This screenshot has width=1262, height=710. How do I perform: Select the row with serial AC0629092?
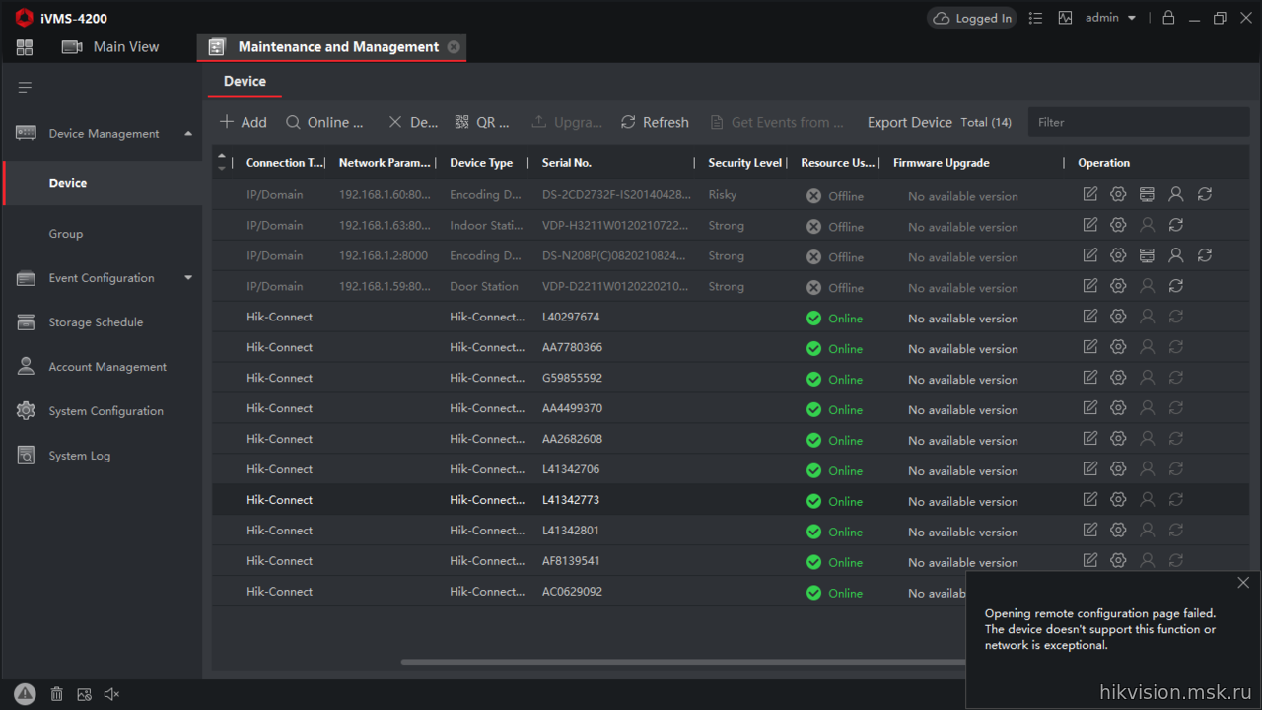click(x=588, y=592)
